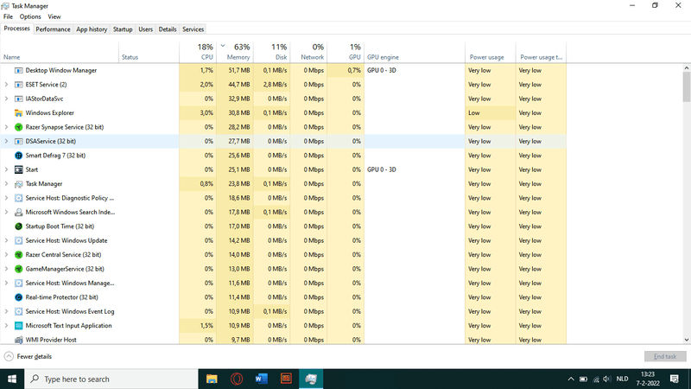This screenshot has width=691, height=389.
Task: Sort by the Status column header
Action: (x=149, y=52)
